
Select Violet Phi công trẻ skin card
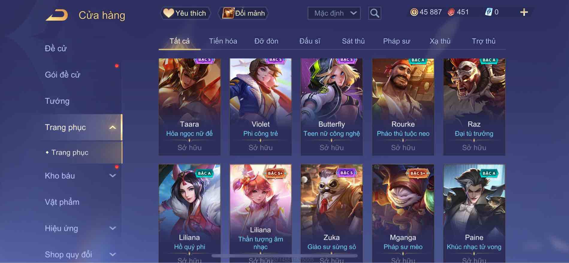[x=260, y=107]
